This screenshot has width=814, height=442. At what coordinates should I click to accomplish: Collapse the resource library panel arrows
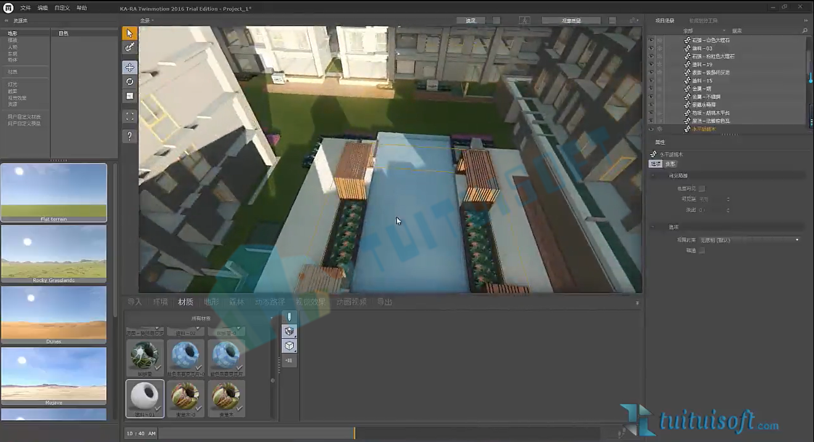[x=7, y=20]
